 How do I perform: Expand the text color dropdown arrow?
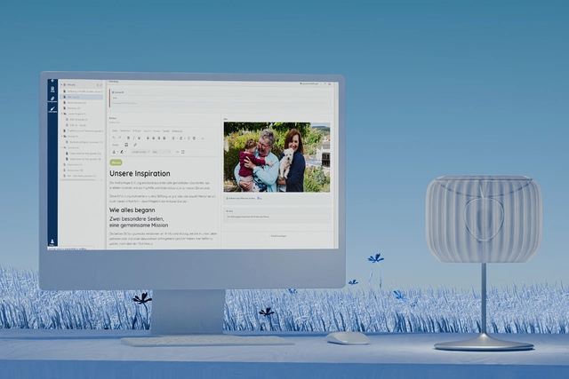tap(117, 152)
